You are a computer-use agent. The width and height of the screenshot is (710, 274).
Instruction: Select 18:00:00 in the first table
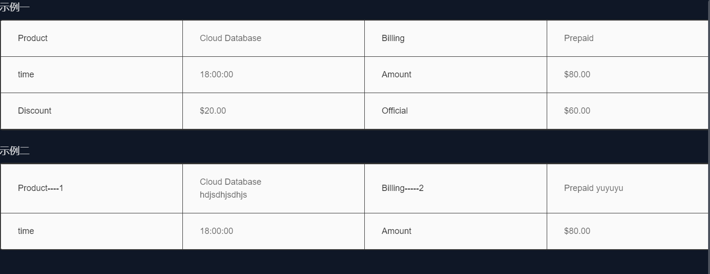tap(216, 74)
